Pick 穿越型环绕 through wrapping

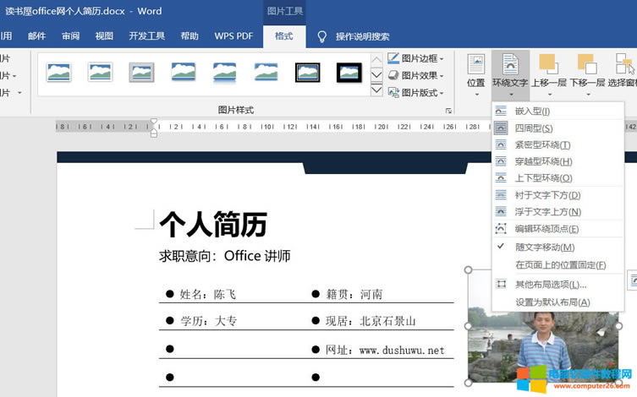click(x=543, y=161)
